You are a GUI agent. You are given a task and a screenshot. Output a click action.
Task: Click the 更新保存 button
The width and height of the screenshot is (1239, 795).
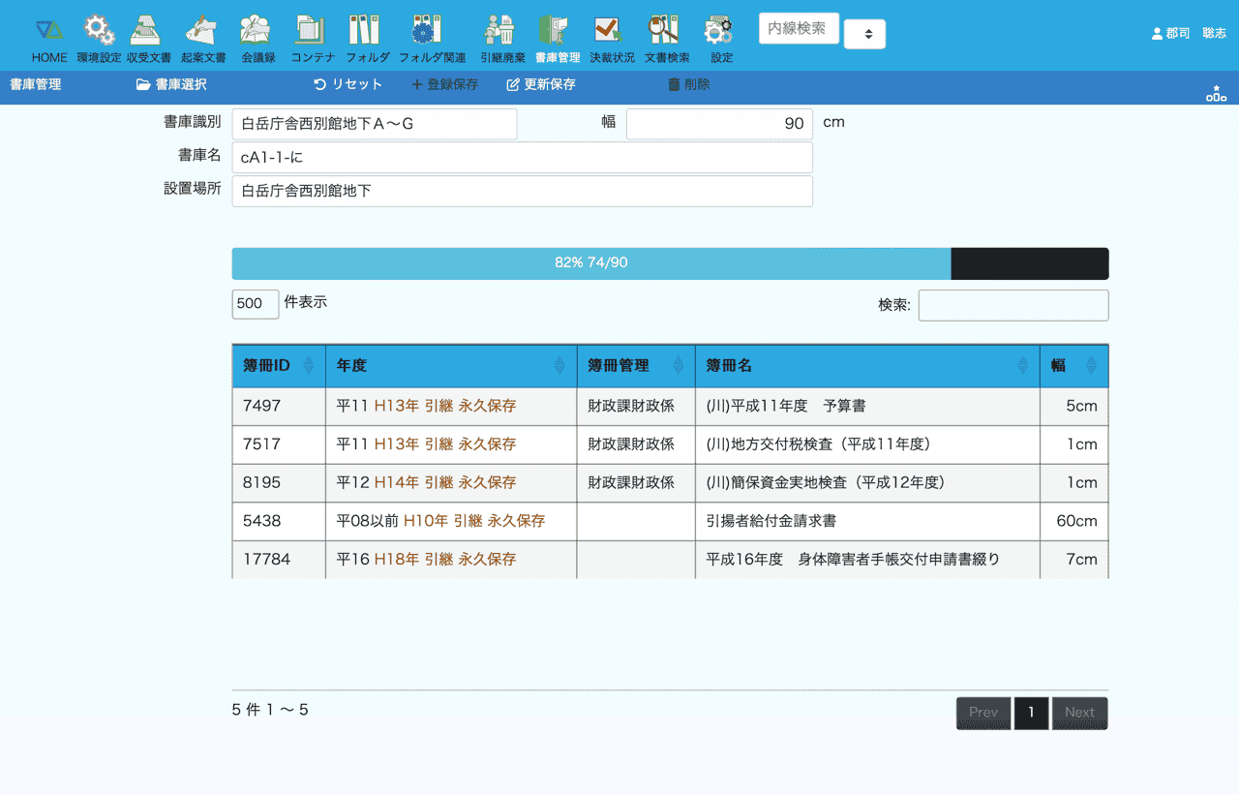click(x=541, y=85)
